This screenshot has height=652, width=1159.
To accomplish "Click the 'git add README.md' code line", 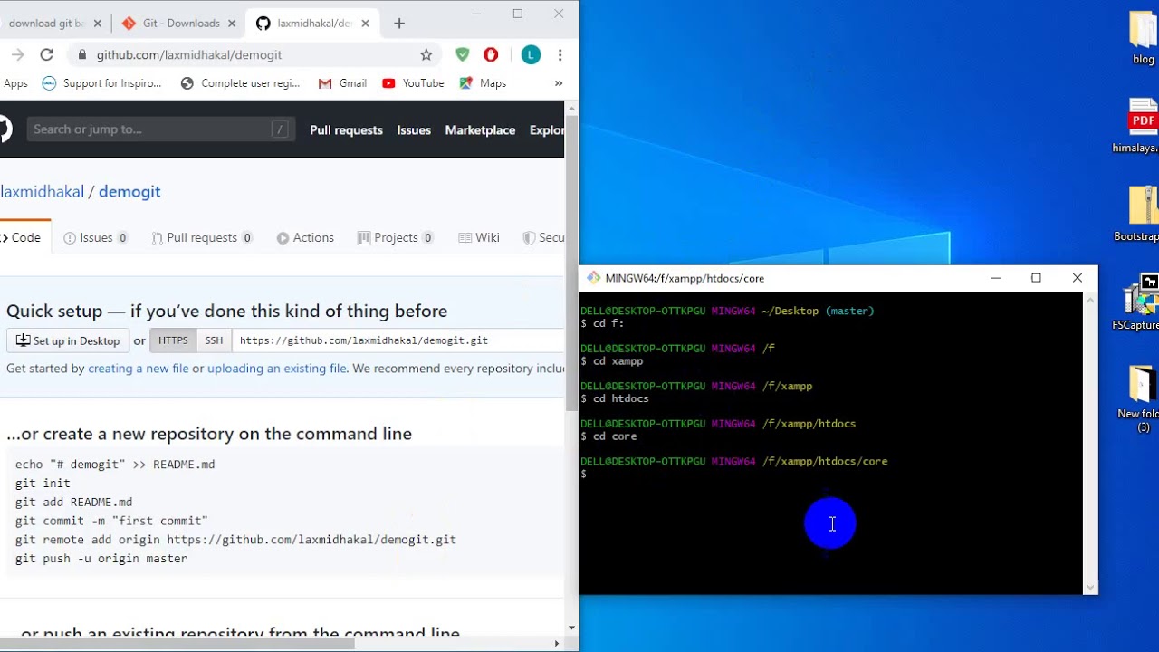I will [x=73, y=502].
